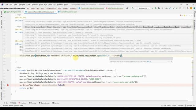Run the Application configuration

[152, 8]
